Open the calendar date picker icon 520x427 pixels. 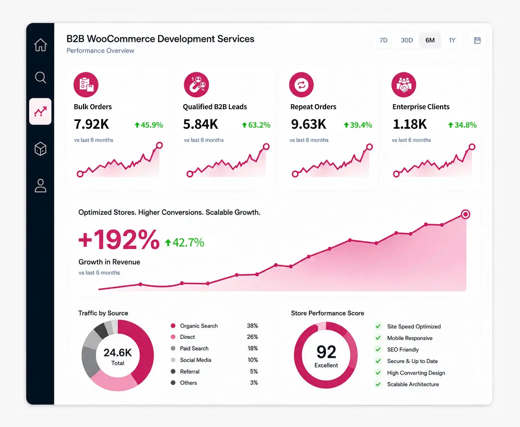[477, 40]
